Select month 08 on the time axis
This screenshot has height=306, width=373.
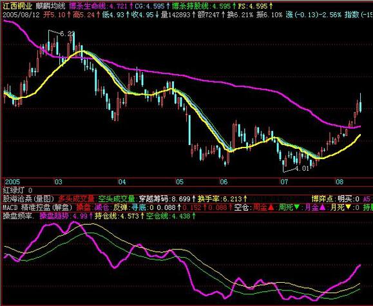pos(340,182)
